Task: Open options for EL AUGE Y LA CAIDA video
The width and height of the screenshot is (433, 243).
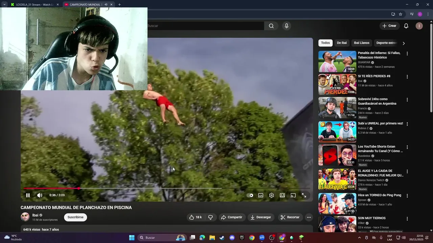Action: 407,171
